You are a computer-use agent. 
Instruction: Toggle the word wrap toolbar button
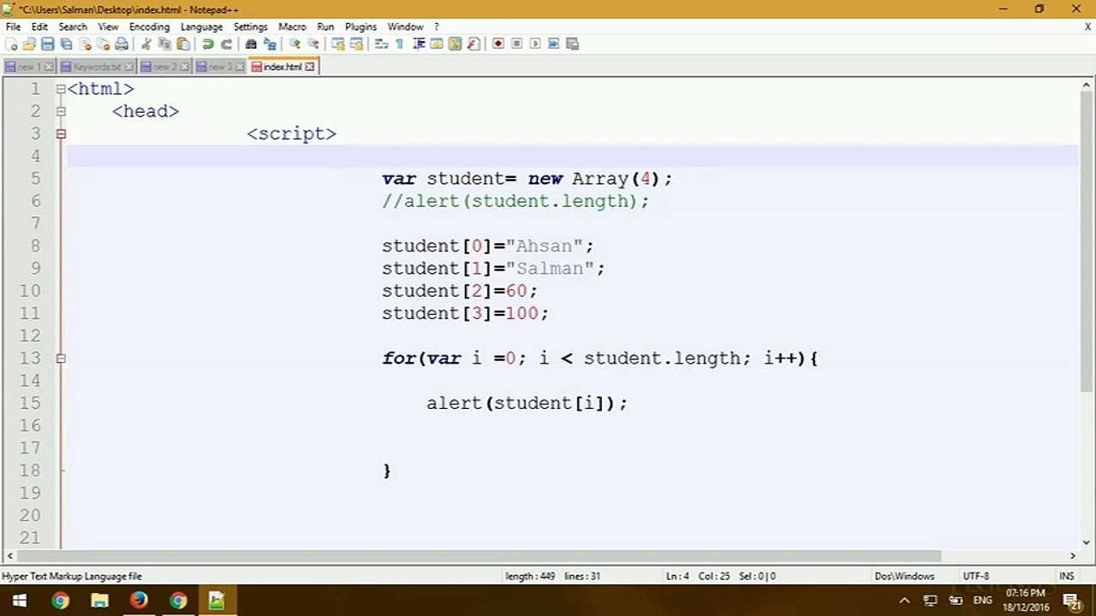381,44
